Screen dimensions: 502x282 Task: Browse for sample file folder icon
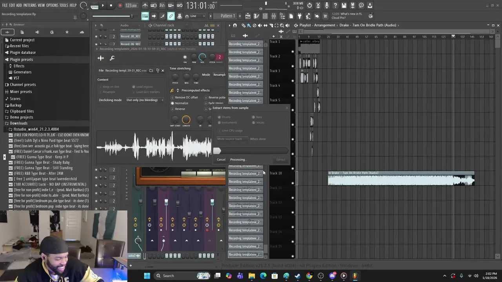point(151,70)
